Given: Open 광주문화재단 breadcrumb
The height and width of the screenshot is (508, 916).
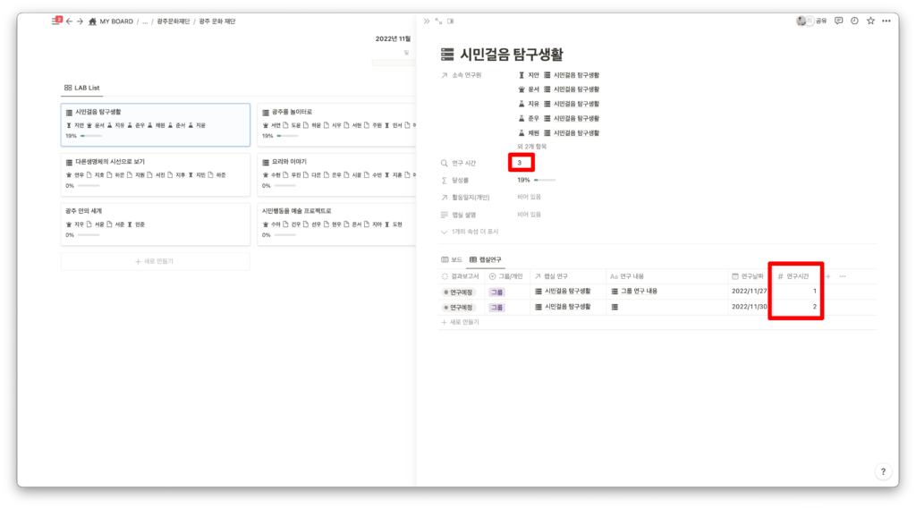Looking at the screenshot, I should pyautogui.click(x=173, y=21).
